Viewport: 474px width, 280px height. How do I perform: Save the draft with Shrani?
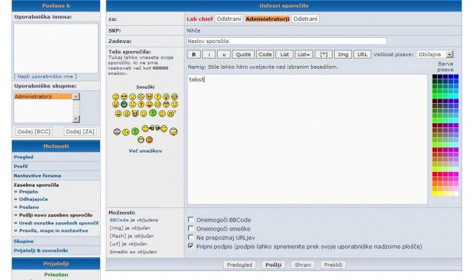pyautogui.click(x=303, y=265)
